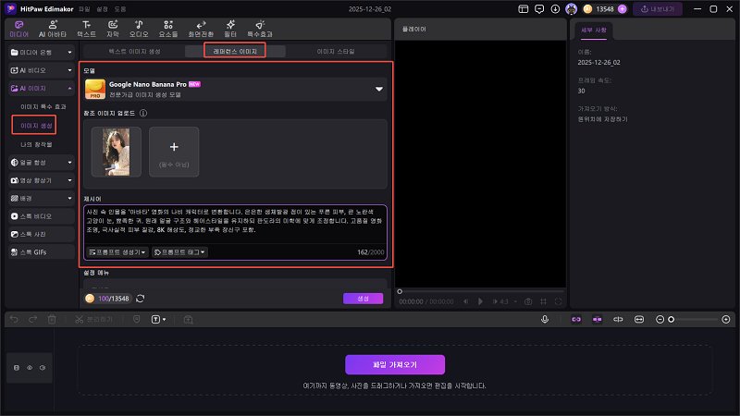Open the 오디오 (Audio) tool
The width and height of the screenshot is (740, 416).
(x=139, y=29)
